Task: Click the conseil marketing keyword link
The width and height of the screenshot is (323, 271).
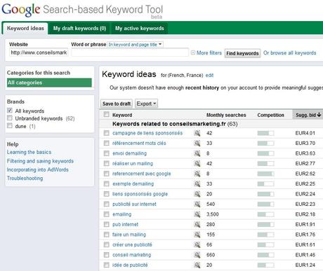Action: coord(132,255)
